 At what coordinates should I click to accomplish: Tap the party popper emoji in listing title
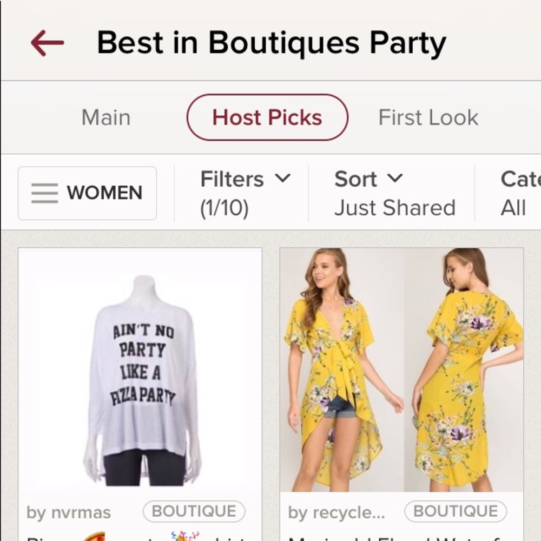(185, 536)
